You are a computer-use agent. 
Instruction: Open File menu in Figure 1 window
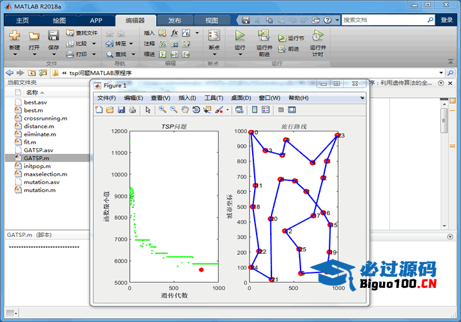click(x=106, y=98)
